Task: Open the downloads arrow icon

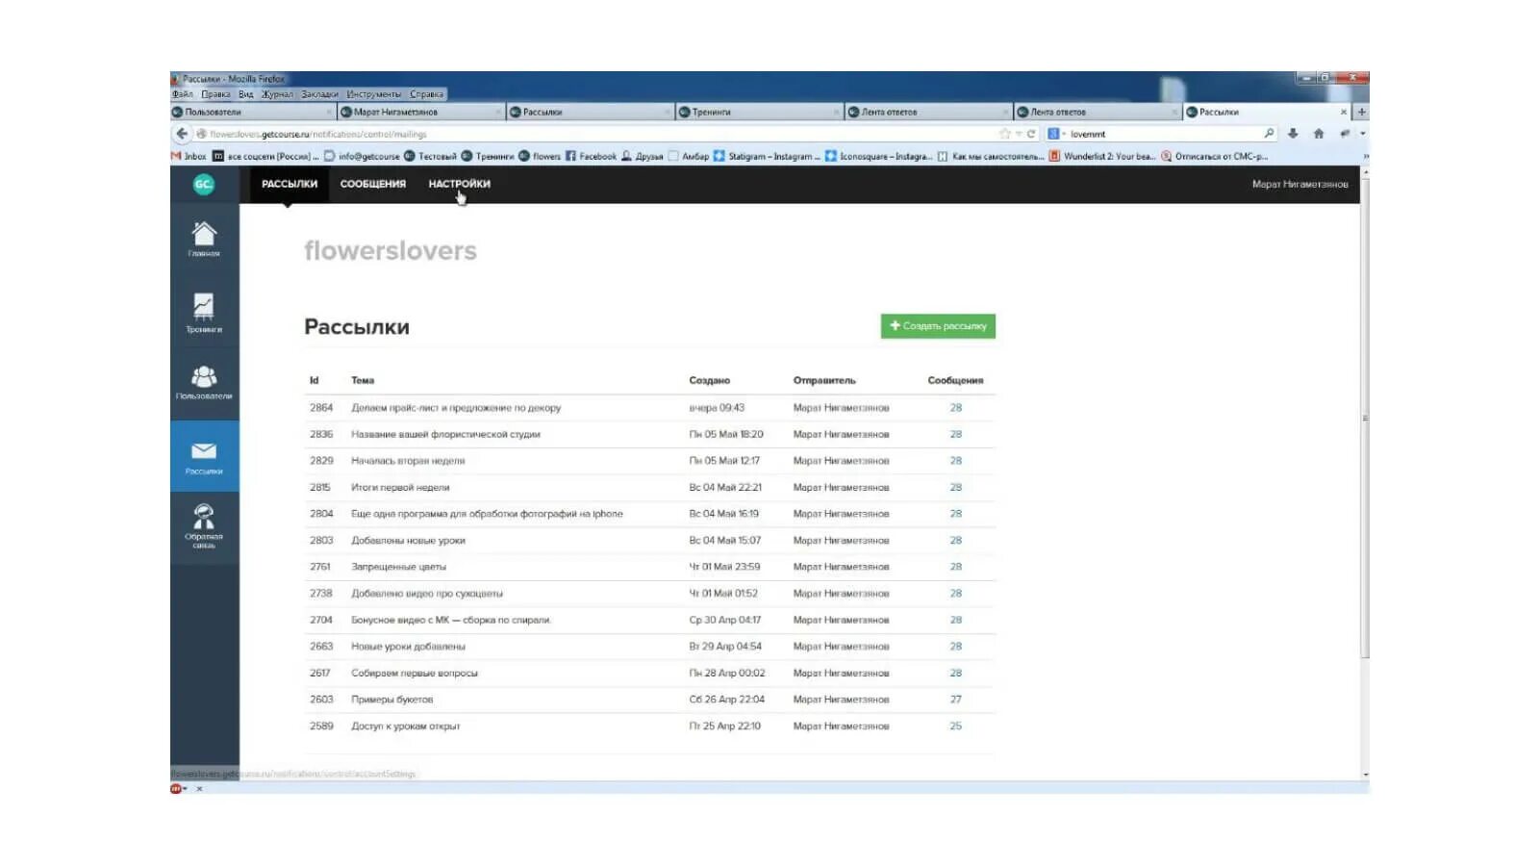Action: [1293, 134]
